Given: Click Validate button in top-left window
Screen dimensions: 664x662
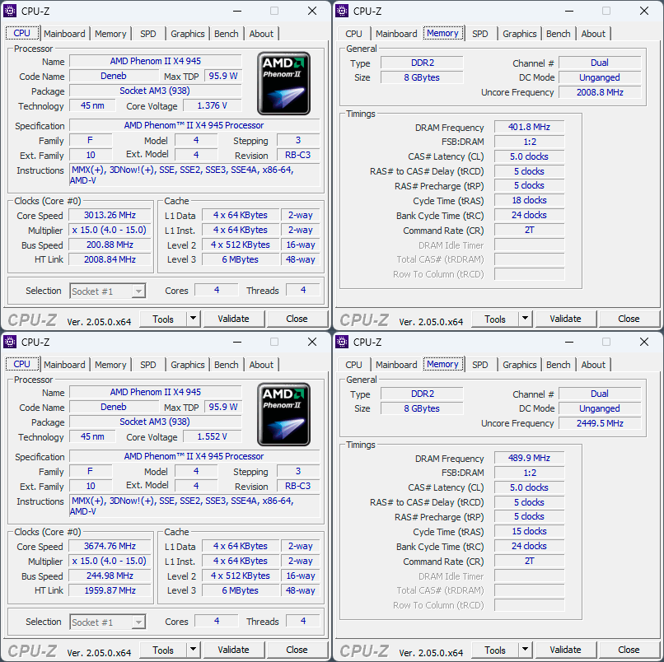Looking at the screenshot, I should coord(234,319).
